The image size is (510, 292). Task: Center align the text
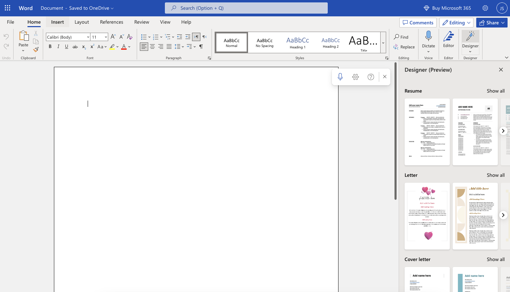point(152,47)
